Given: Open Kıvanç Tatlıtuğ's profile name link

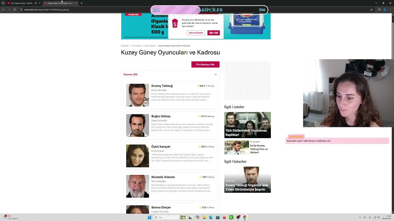Looking at the screenshot, I should coord(162,86).
